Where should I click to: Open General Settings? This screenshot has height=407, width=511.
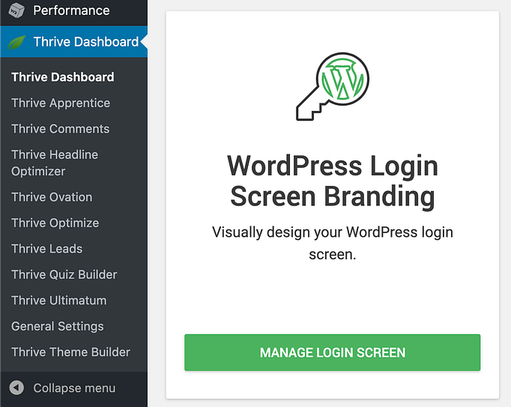tap(58, 326)
